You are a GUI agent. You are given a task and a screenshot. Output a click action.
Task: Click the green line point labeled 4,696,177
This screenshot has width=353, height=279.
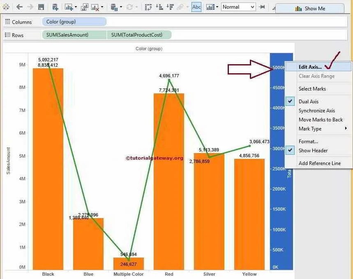(169, 80)
